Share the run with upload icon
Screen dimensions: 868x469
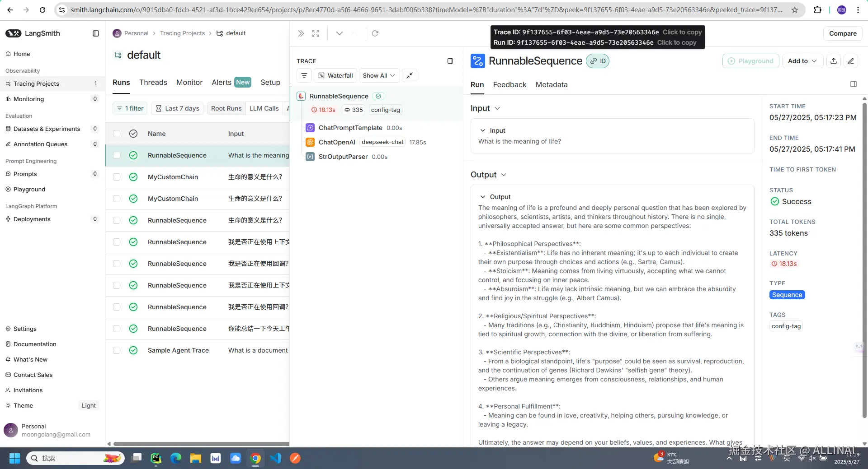pyautogui.click(x=834, y=61)
